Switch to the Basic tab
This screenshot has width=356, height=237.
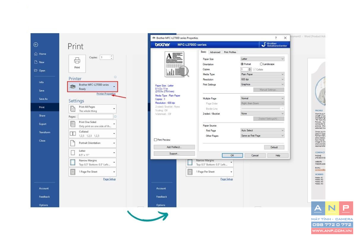(x=204, y=52)
